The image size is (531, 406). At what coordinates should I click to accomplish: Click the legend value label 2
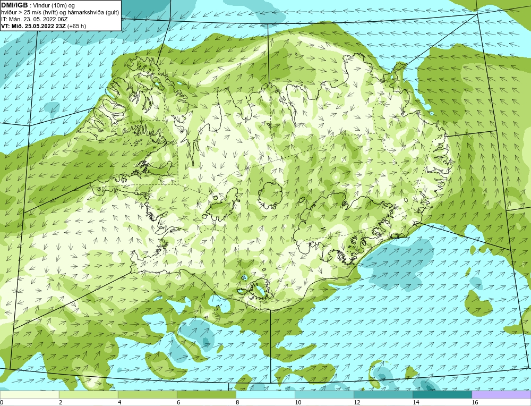tap(61, 402)
